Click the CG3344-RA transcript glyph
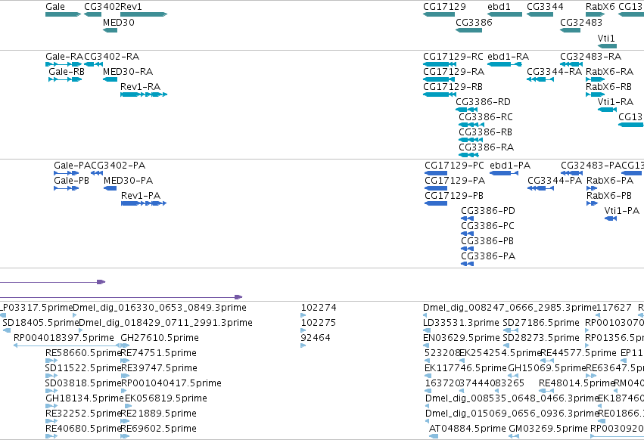The height and width of the screenshot is (440, 644). (x=540, y=79)
